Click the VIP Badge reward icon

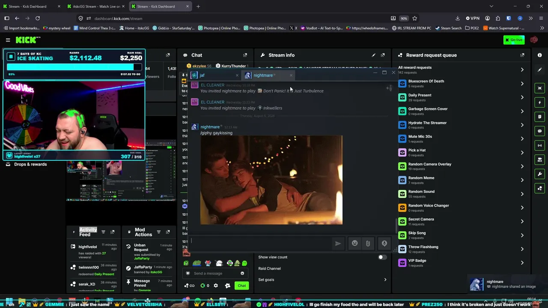pos(402,263)
